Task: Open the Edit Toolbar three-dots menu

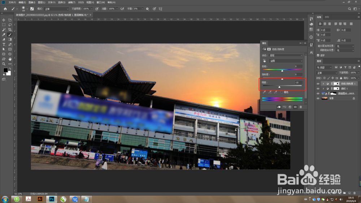Action: [x=10, y=64]
